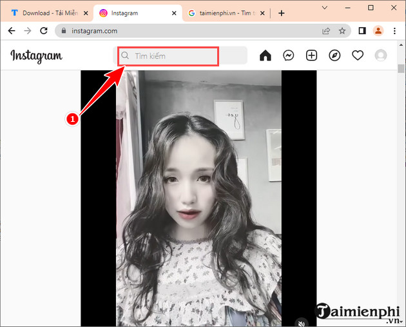The image size is (406, 327).
Task: Create a new post plus icon
Action: point(311,55)
